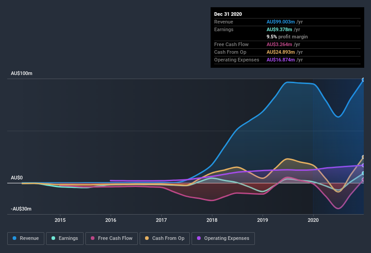Click the Dec 31 2020 tooltip date

pyautogui.click(x=228, y=14)
